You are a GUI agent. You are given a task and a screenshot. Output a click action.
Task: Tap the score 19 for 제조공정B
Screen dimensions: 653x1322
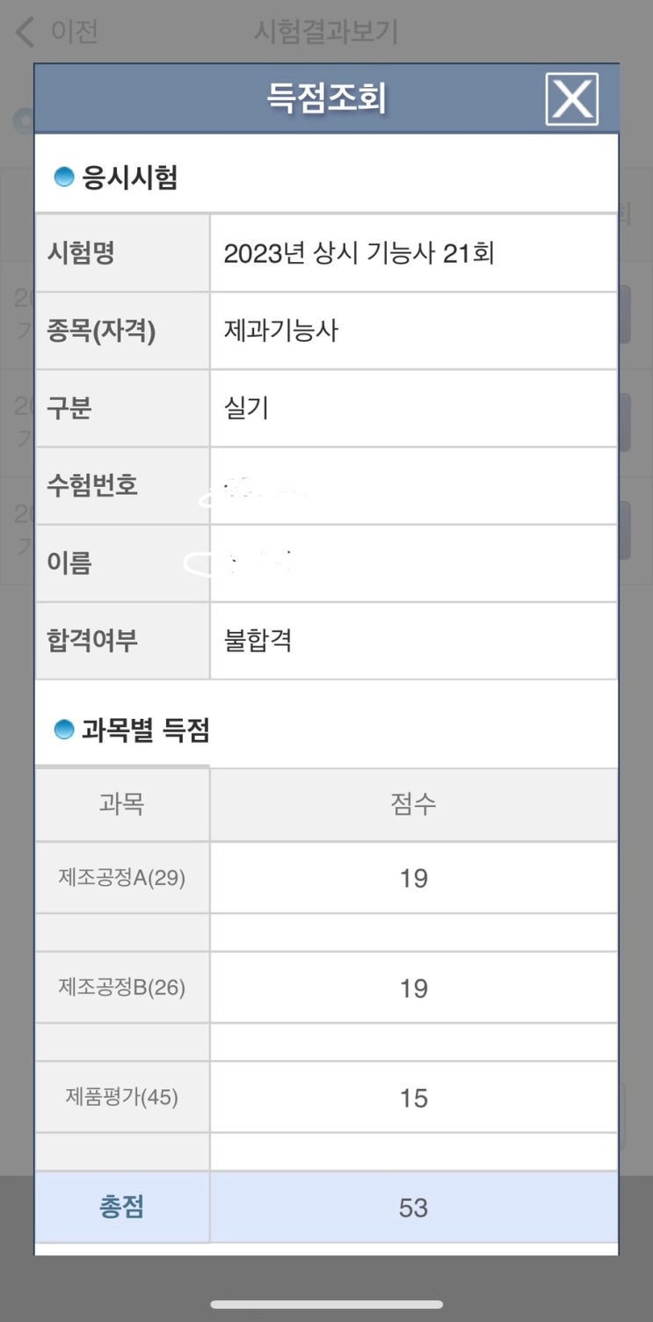(413, 988)
